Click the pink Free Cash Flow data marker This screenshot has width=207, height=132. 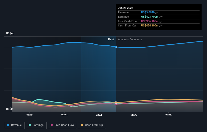click(116, 104)
